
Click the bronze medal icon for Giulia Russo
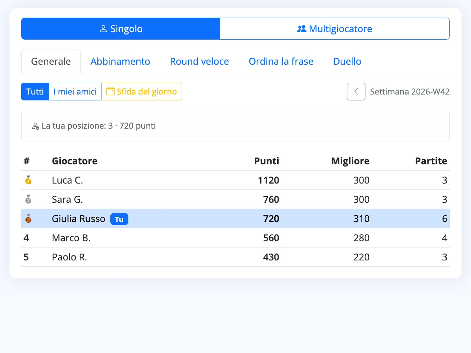point(28,218)
